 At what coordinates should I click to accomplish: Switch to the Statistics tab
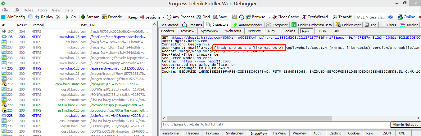(x=192, y=25)
